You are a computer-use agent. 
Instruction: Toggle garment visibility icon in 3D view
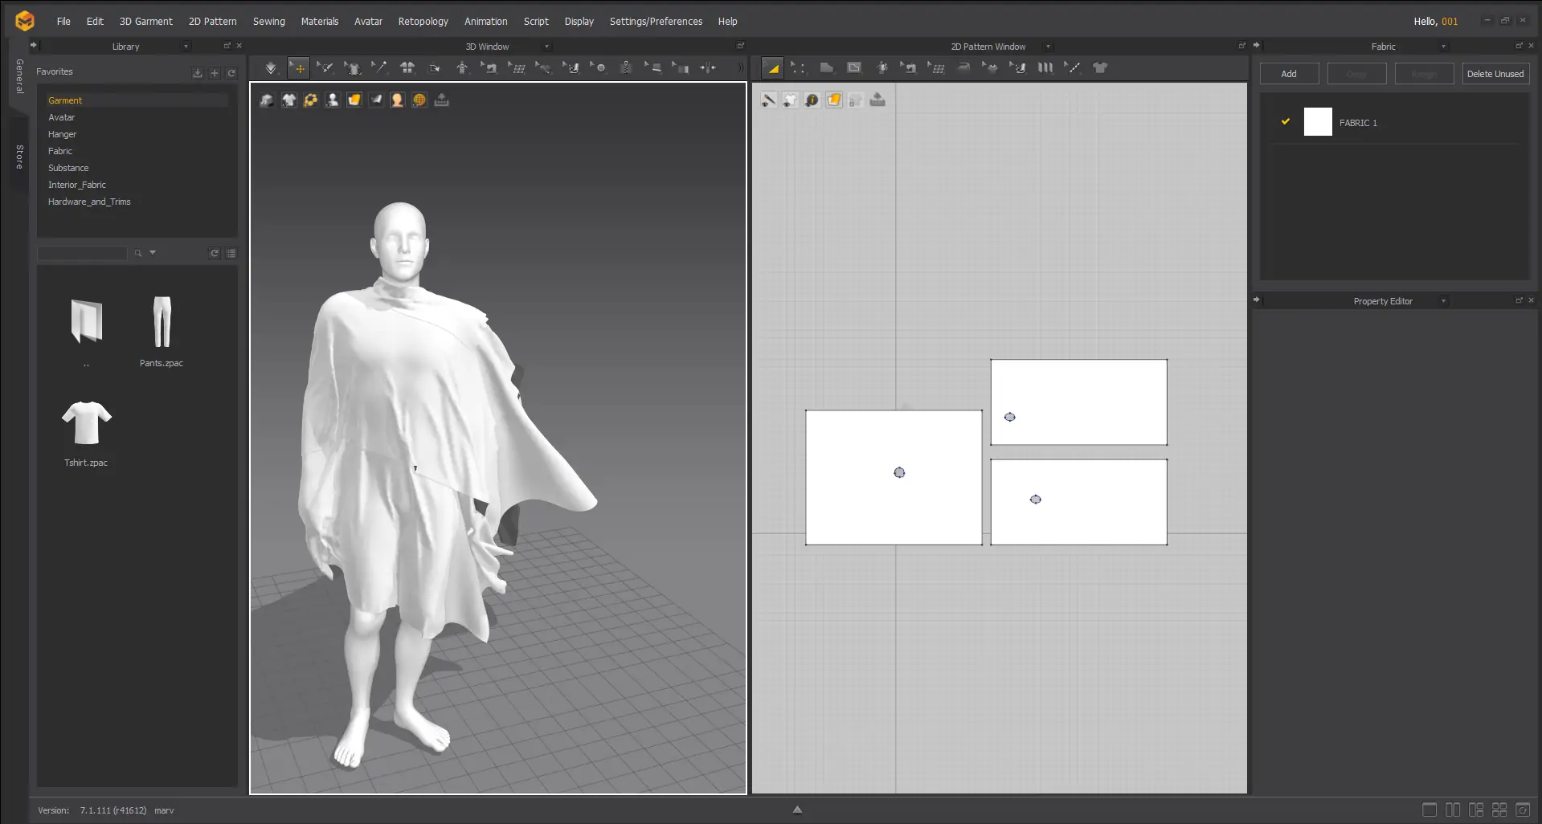pos(288,100)
